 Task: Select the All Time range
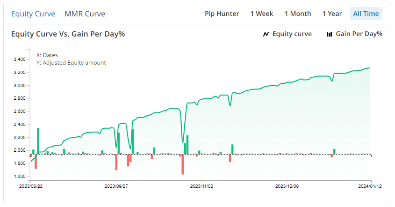click(x=366, y=14)
